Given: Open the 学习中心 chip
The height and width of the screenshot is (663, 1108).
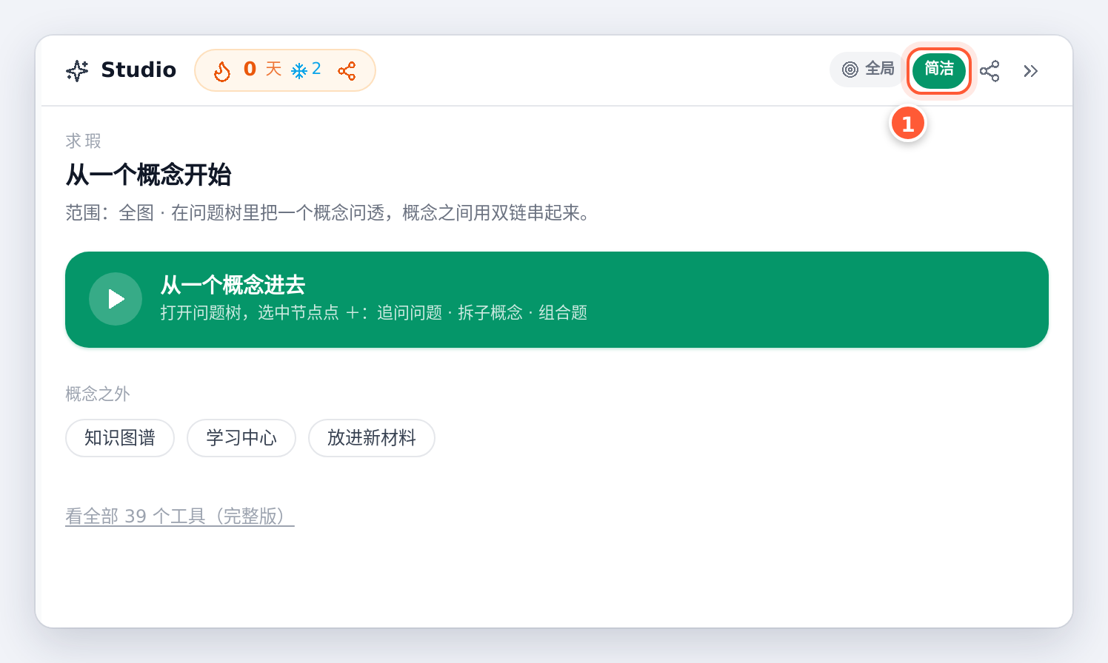Looking at the screenshot, I should click(241, 438).
